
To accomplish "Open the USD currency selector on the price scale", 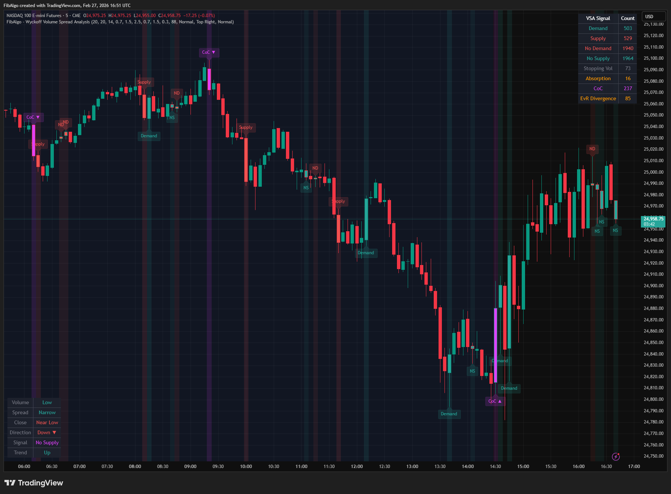I will tap(654, 16).
